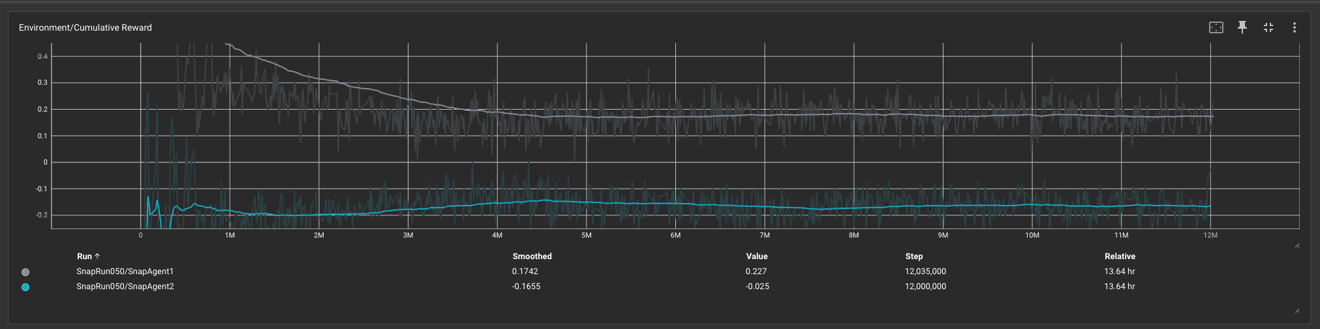The width and height of the screenshot is (1320, 329).
Task: Click SnapAgent2 smoothed value -0.1655
Action: [x=527, y=287]
